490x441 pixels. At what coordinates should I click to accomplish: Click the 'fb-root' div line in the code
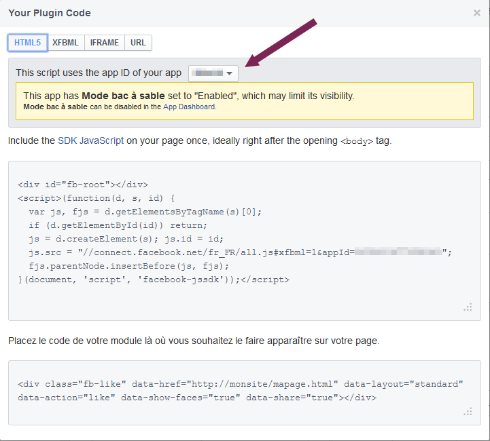click(x=83, y=185)
